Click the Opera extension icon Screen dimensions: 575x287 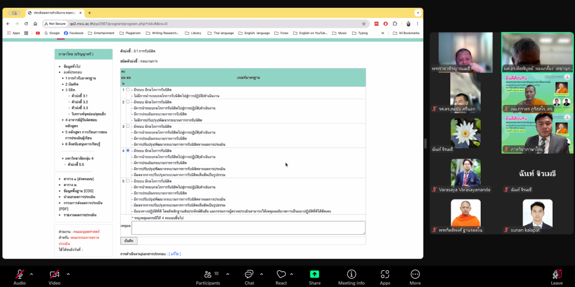coord(385,24)
